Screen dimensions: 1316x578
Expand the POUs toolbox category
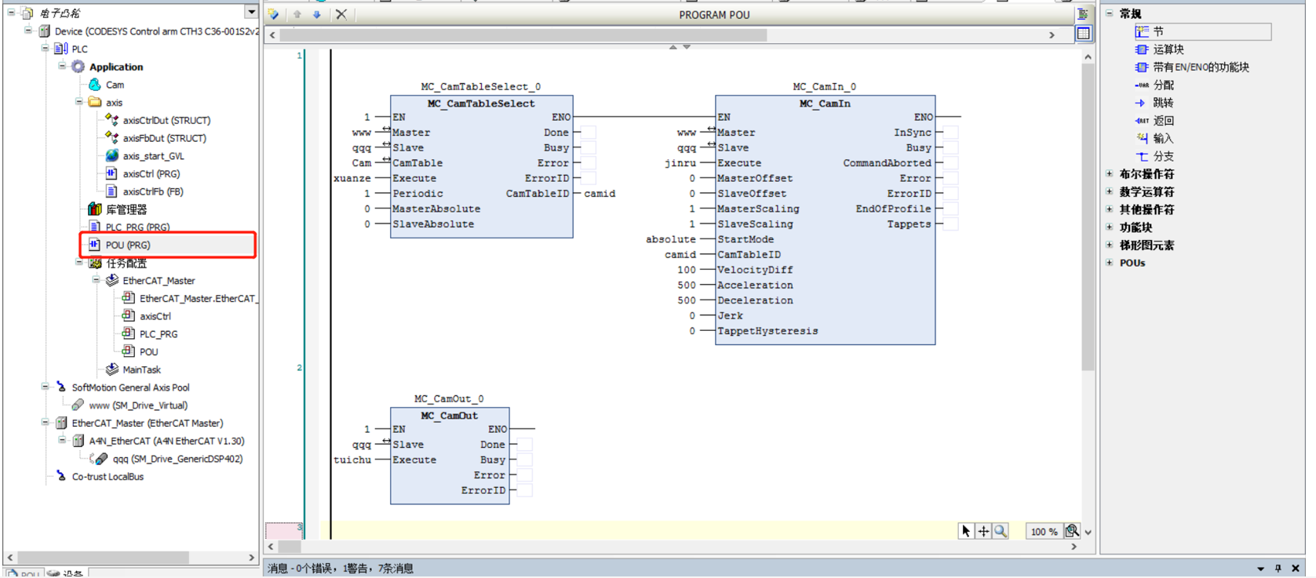pos(1110,263)
